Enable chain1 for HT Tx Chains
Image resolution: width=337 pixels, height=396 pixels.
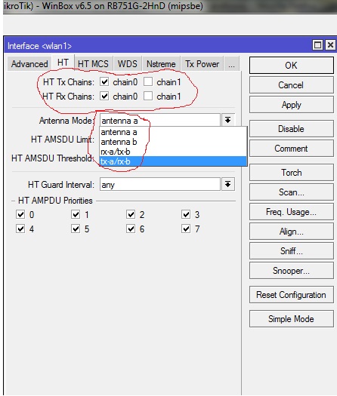point(148,81)
